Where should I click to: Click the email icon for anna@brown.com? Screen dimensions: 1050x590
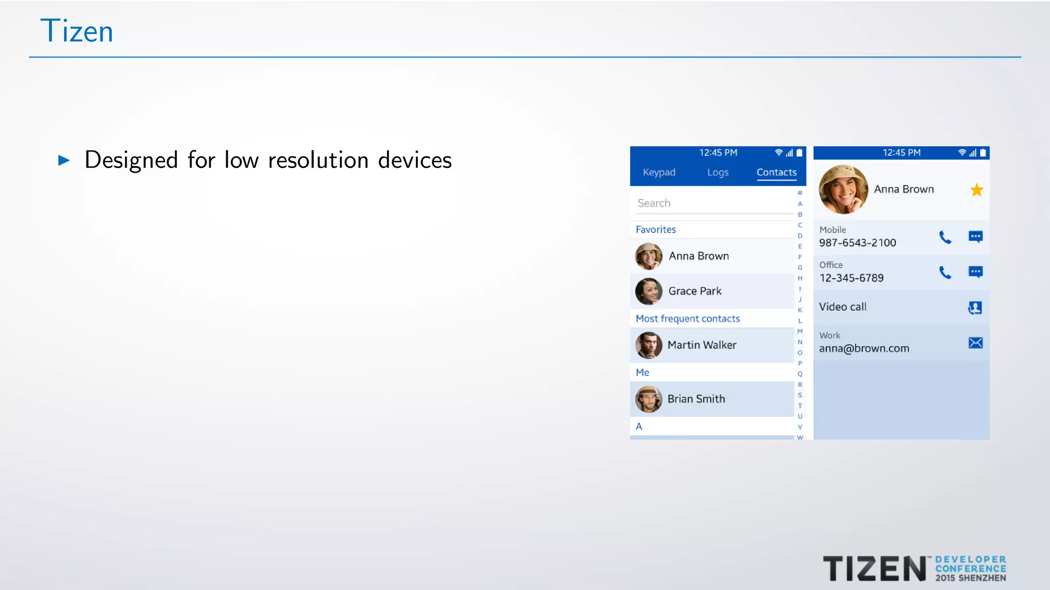pyautogui.click(x=975, y=343)
